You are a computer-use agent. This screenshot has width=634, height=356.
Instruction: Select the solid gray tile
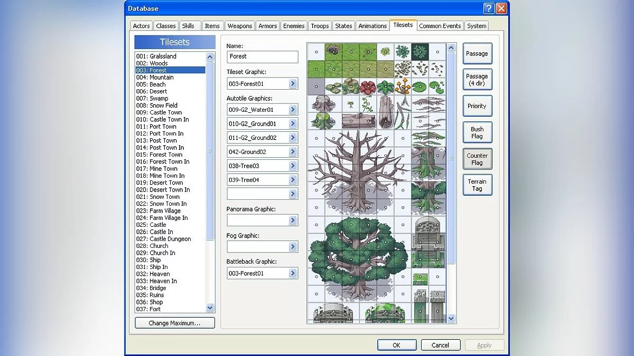(x=316, y=86)
